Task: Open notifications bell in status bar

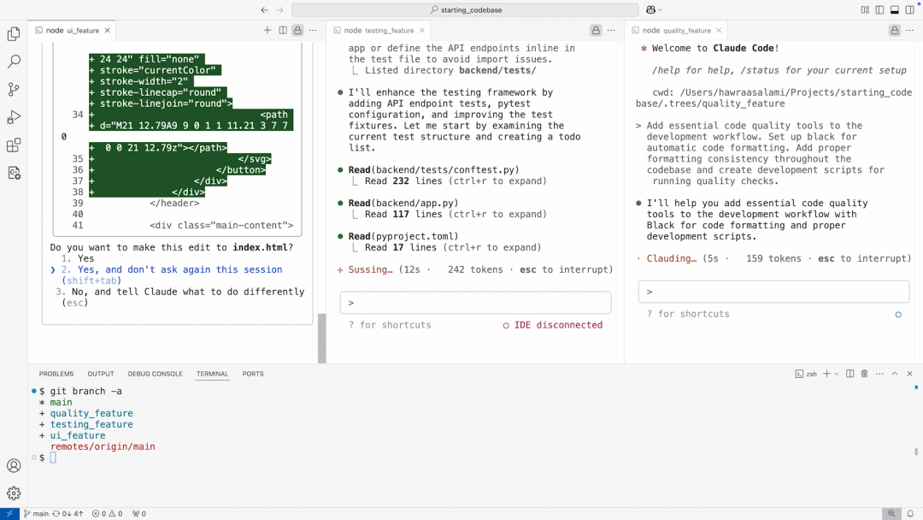Action: [x=910, y=514]
